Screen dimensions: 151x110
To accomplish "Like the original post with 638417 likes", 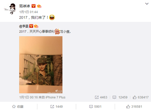I will pos(141,97).
